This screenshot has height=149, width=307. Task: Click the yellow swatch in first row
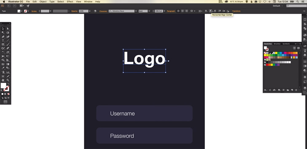point(276,53)
